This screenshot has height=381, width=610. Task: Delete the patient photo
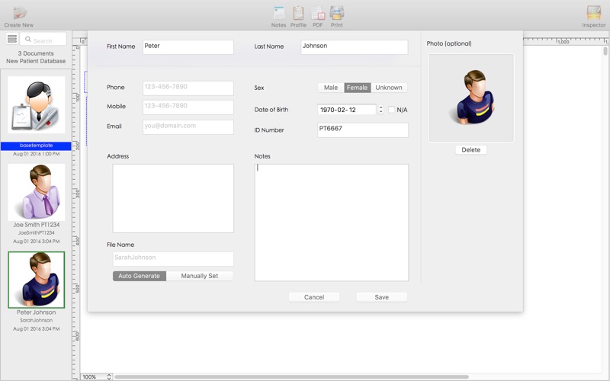(470, 149)
